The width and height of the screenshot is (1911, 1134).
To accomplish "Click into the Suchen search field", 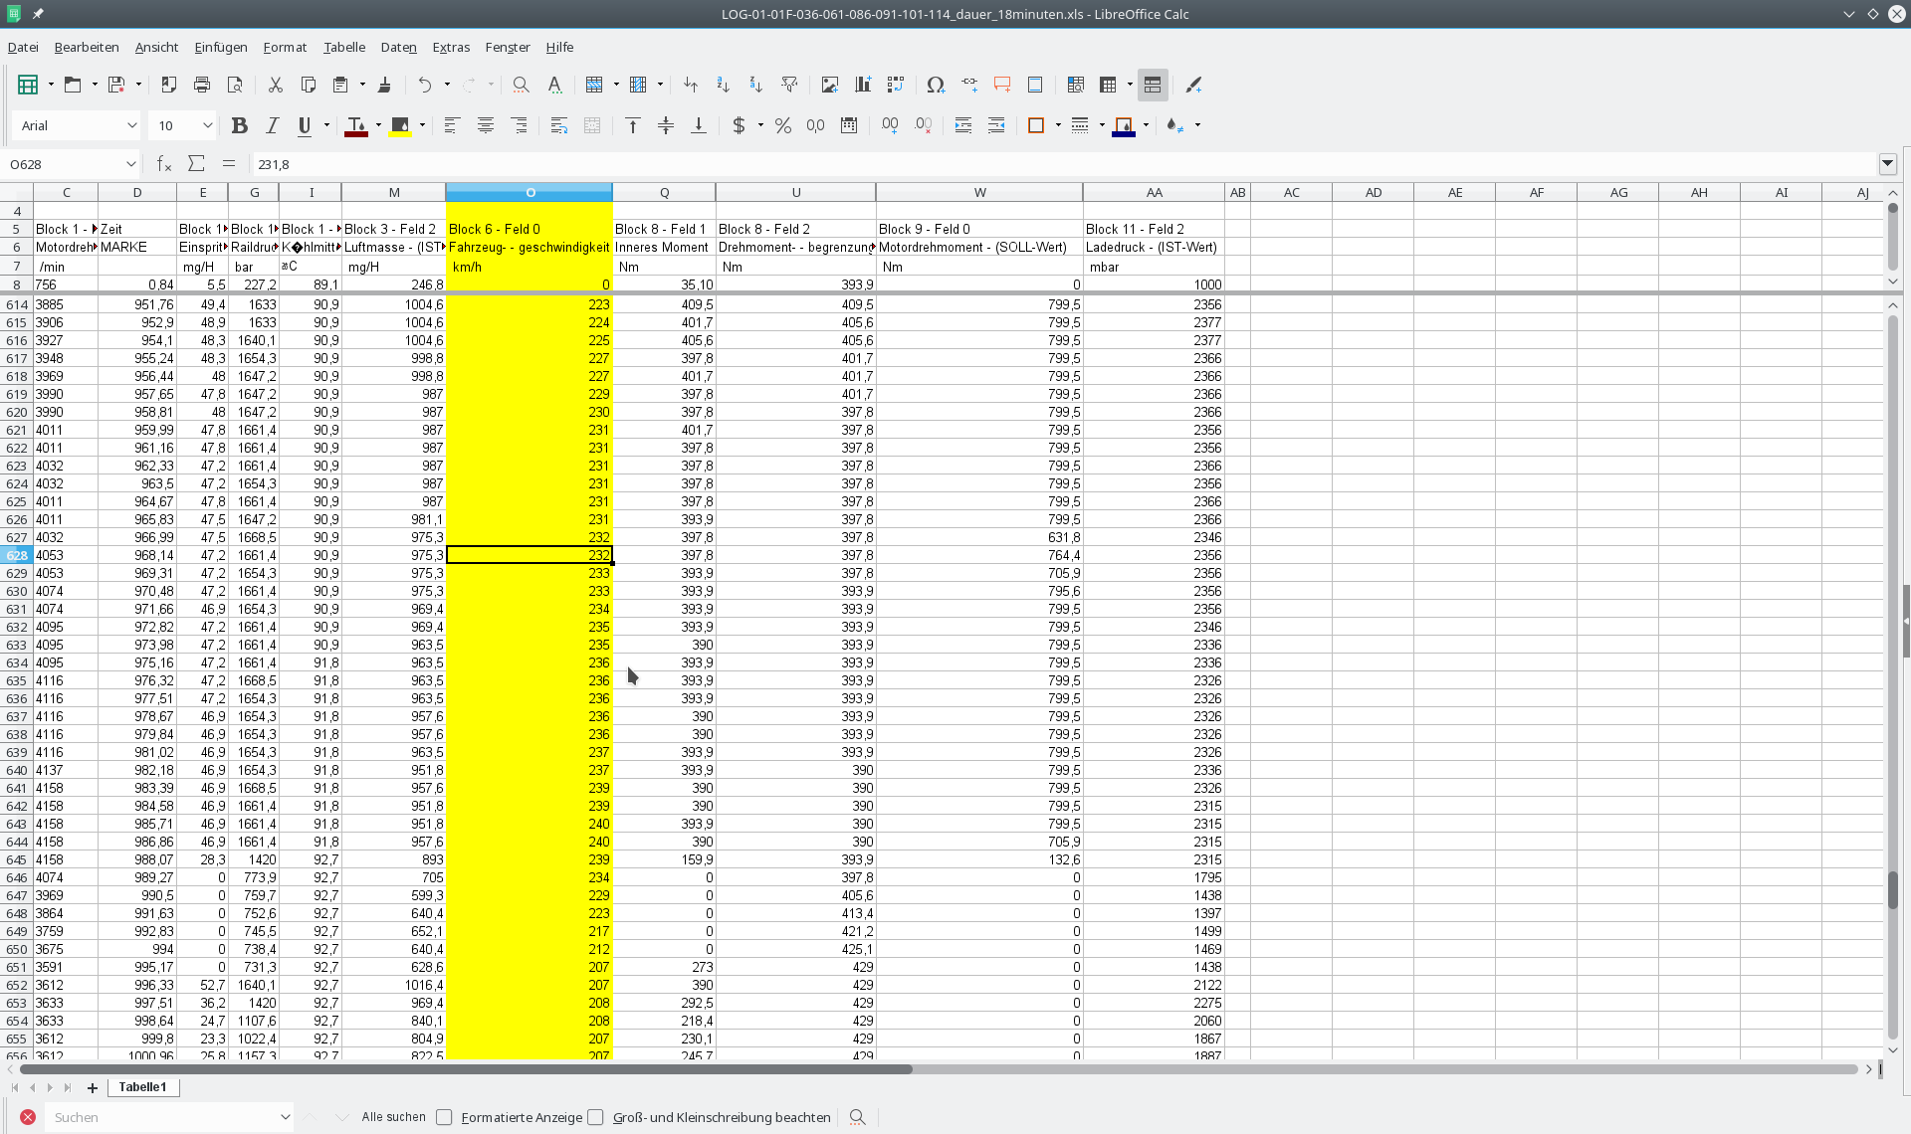I will point(161,1117).
